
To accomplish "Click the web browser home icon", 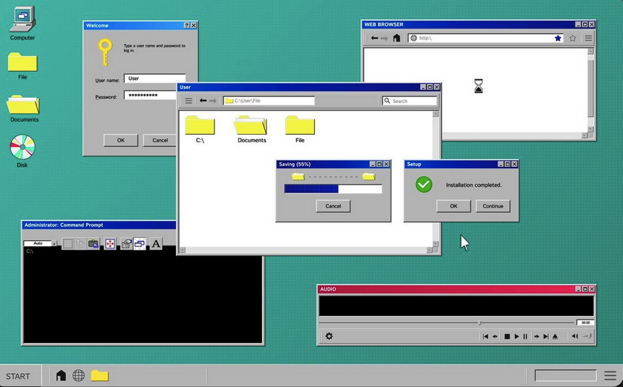I will (397, 38).
